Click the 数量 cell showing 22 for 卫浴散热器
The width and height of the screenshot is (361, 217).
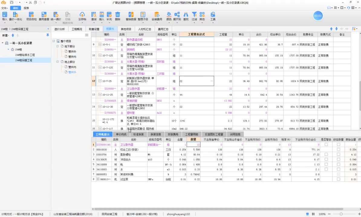[x=194, y=144]
